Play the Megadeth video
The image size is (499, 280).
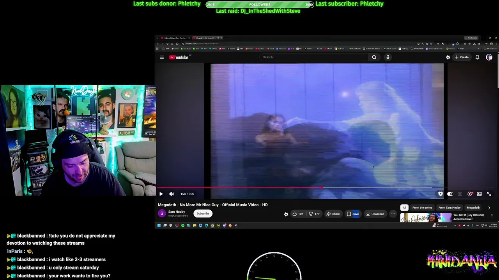click(x=161, y=194)
